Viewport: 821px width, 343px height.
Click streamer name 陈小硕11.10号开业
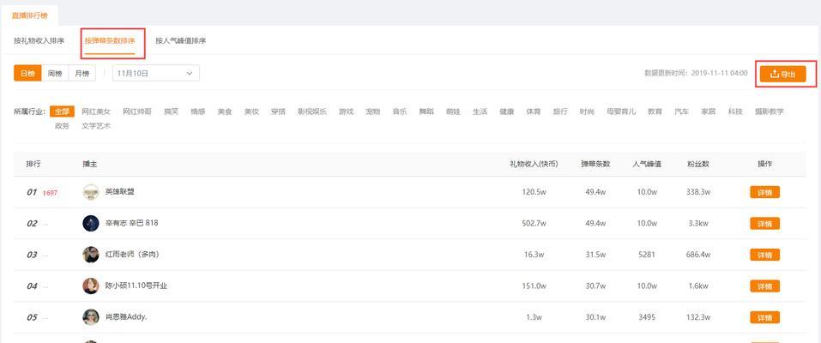(136, 286)
